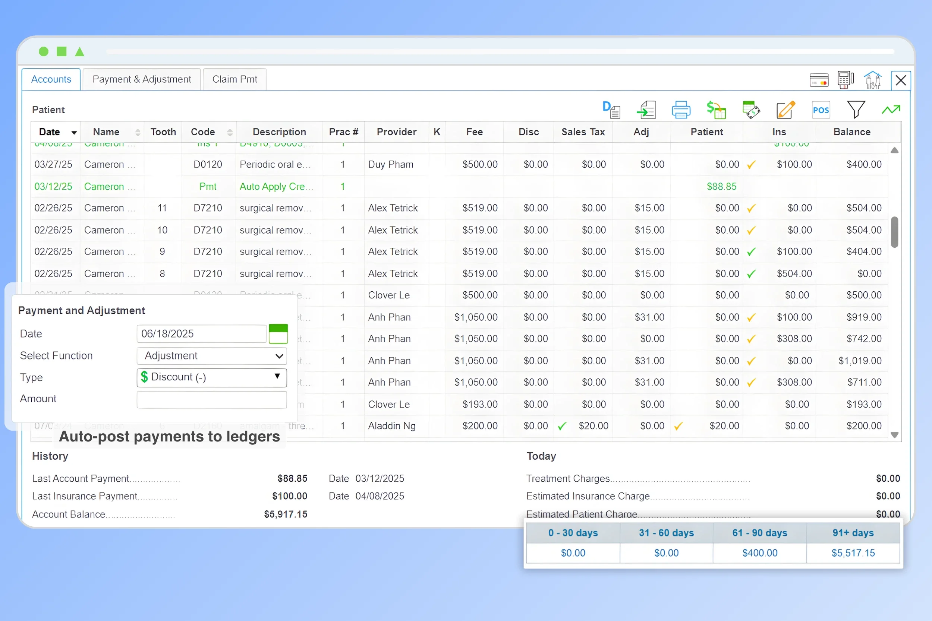This screenshot has width=932, height=621.
Task: Toggle the Sales Tax checkmark beside $20.00
Action: point(561,426)
